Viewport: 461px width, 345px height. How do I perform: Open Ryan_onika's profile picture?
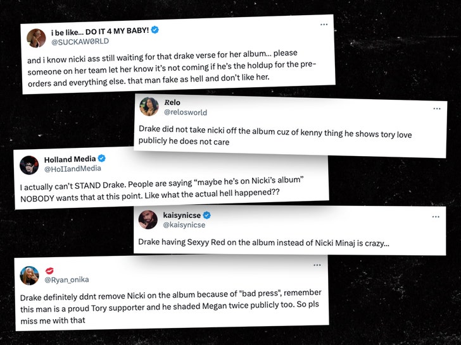click(x=30, y=275)
